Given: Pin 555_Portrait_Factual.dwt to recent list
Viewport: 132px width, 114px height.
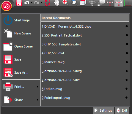Looking at the screenshot, I should pyautogui.click(x=127, y=35).
